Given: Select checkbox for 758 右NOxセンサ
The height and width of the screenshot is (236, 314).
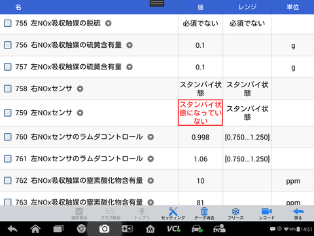Looking at the screenshot, I should coord(8,88).
